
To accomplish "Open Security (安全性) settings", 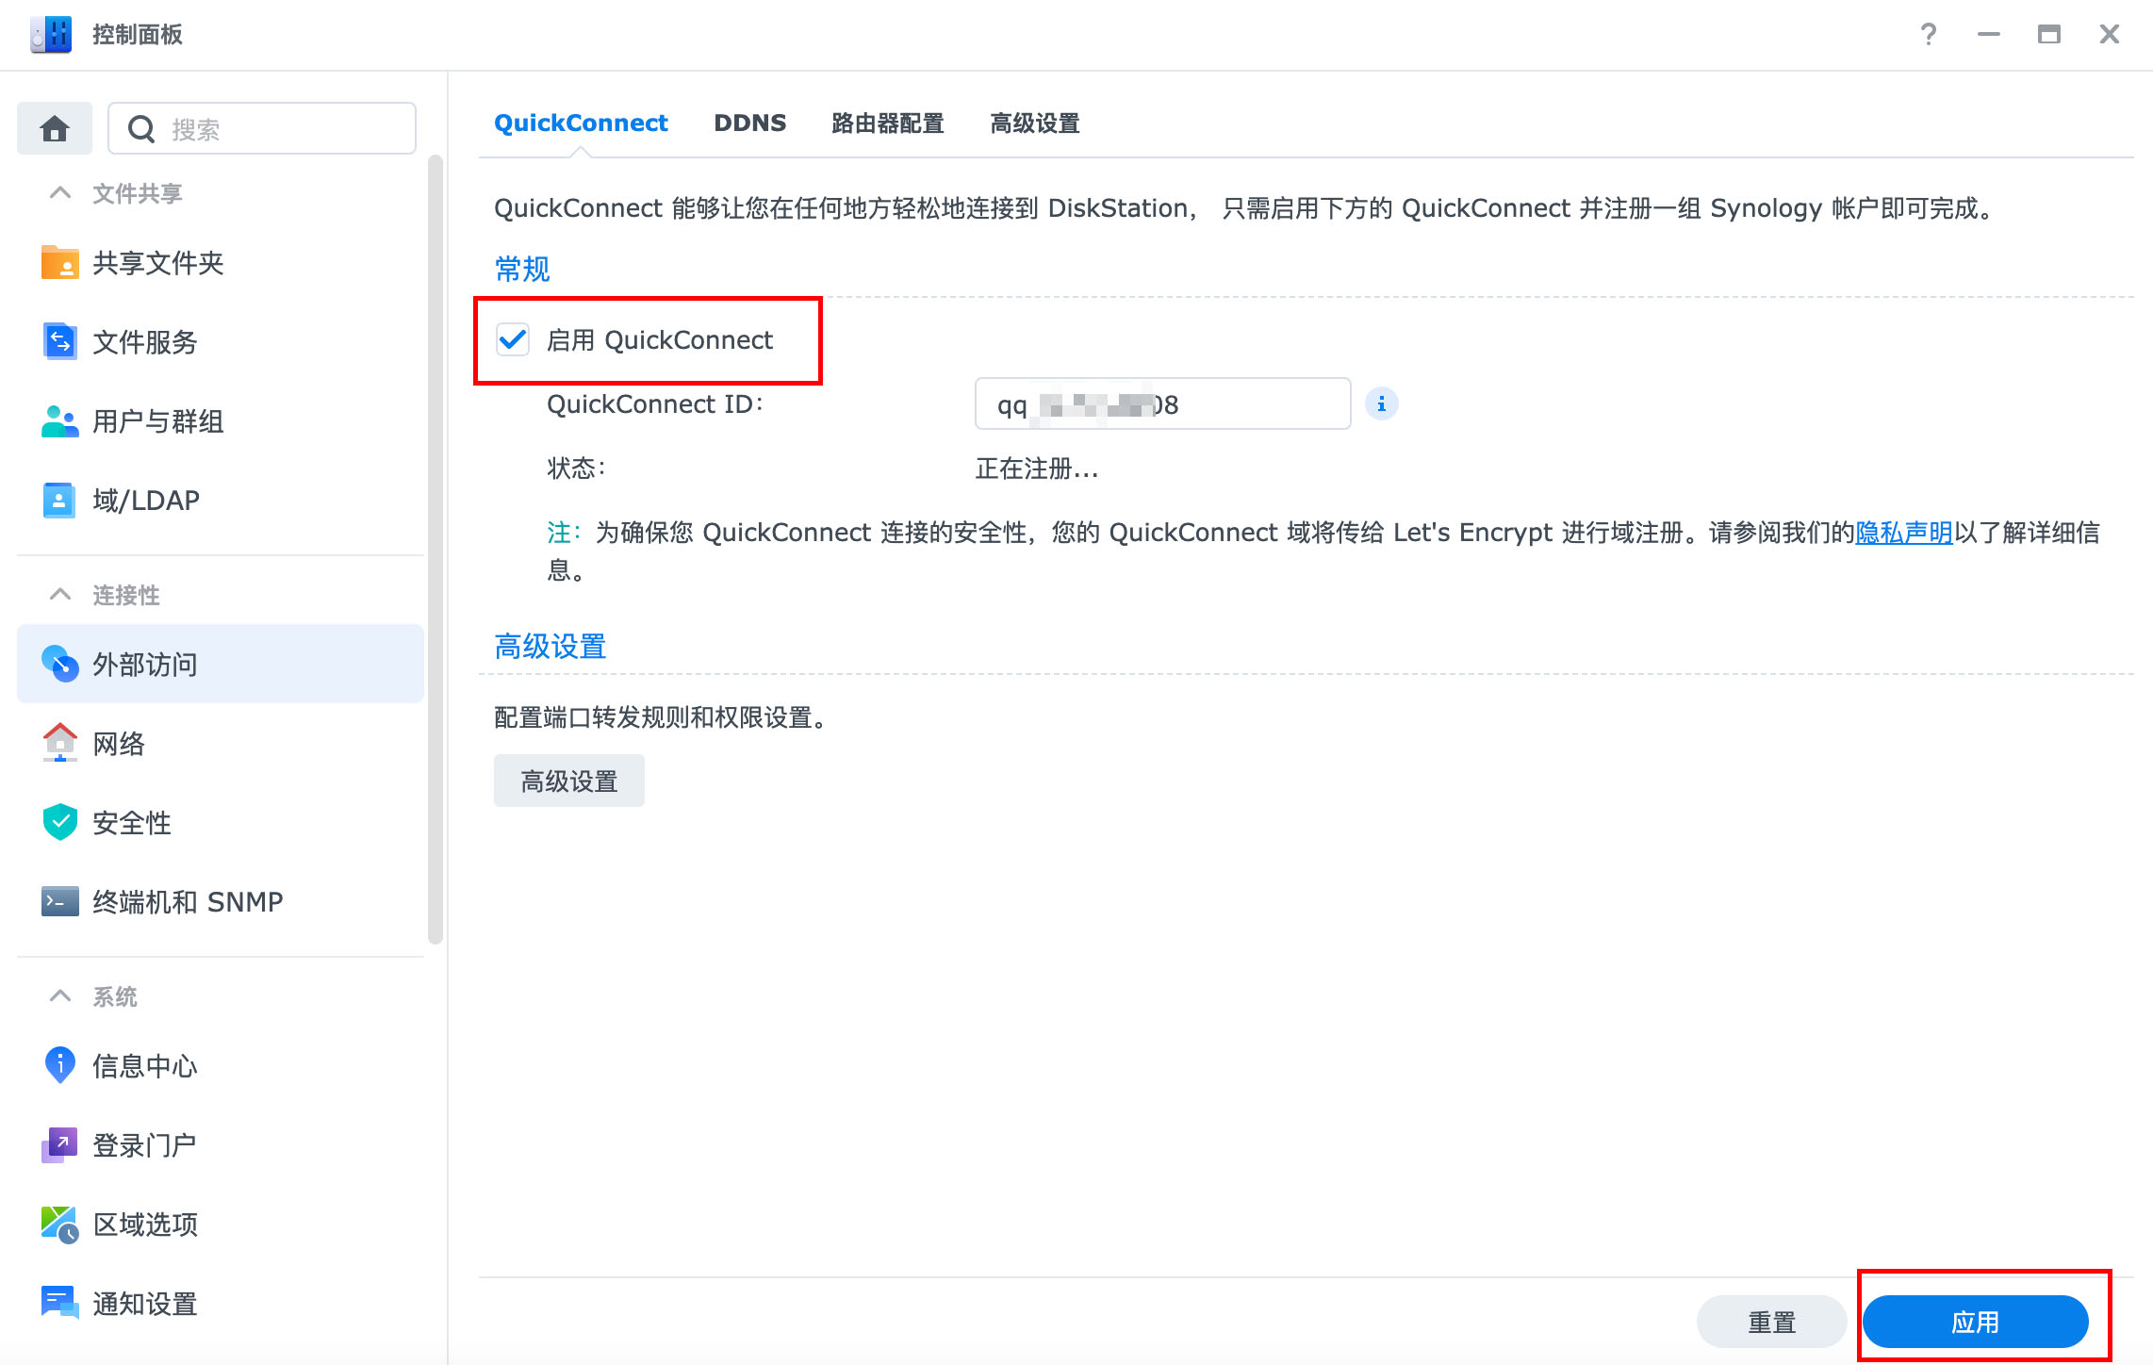I will (131, 823).
